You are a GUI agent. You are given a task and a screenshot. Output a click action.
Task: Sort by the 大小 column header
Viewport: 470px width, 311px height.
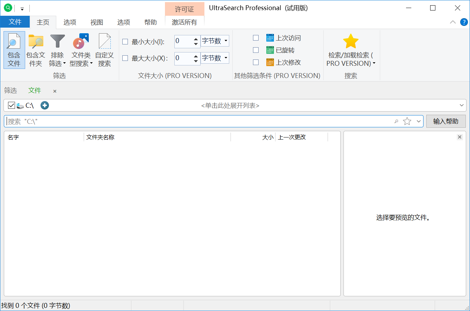(x=253, y=137)
